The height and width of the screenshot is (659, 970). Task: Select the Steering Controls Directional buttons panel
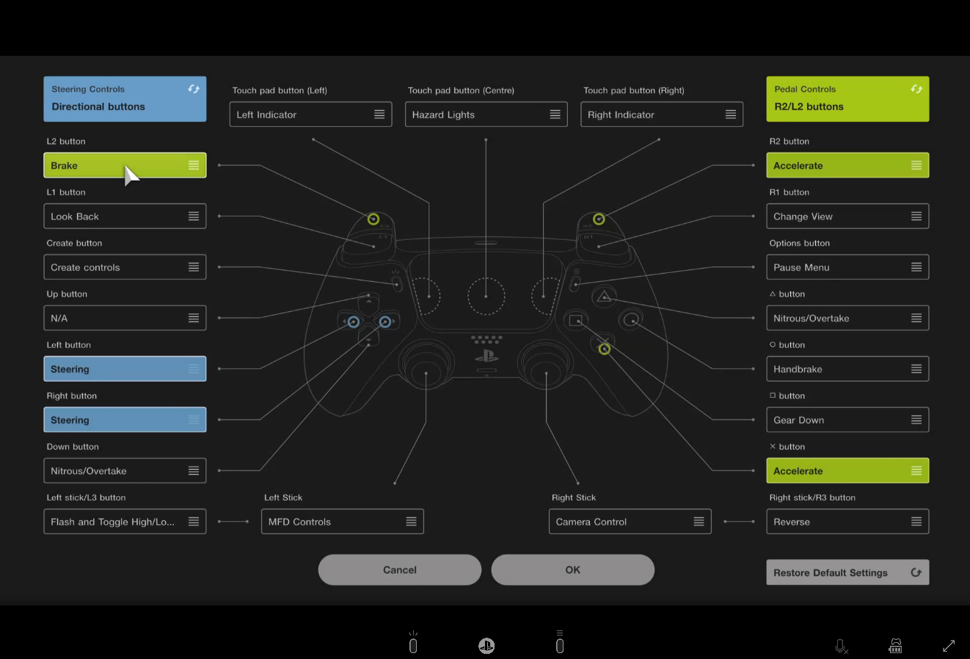click(117, 100)
